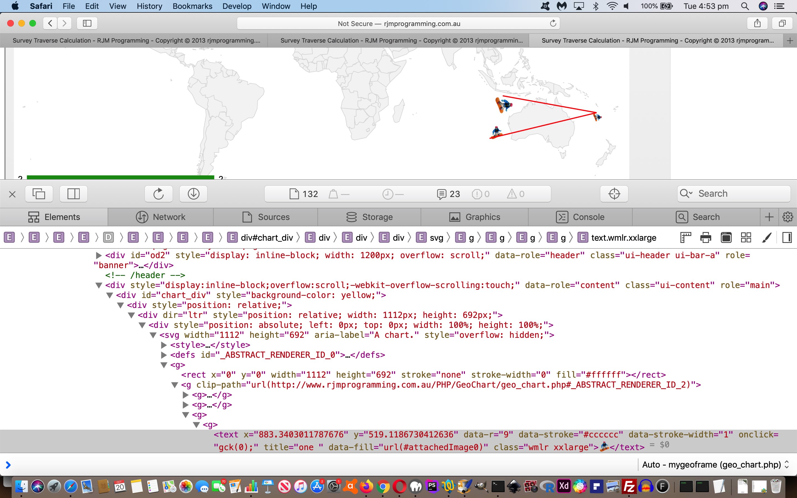The image size is (797, 498).
Task: Click the Graphics panel icon
Action: (x=456, y=217)
